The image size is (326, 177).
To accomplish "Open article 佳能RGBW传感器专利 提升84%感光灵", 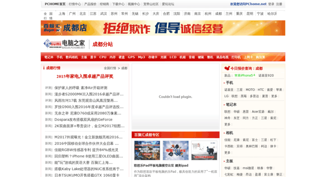I will [x=86, y=150].
